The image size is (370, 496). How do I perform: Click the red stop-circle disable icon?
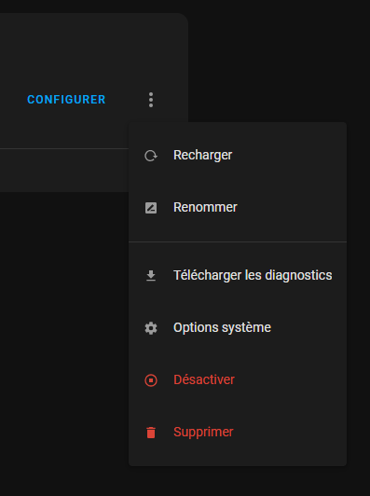pyautogui.click(x=151, y=380)
